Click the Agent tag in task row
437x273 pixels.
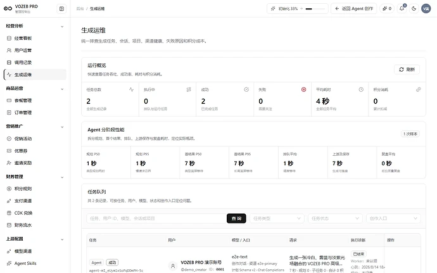point(96,263)
